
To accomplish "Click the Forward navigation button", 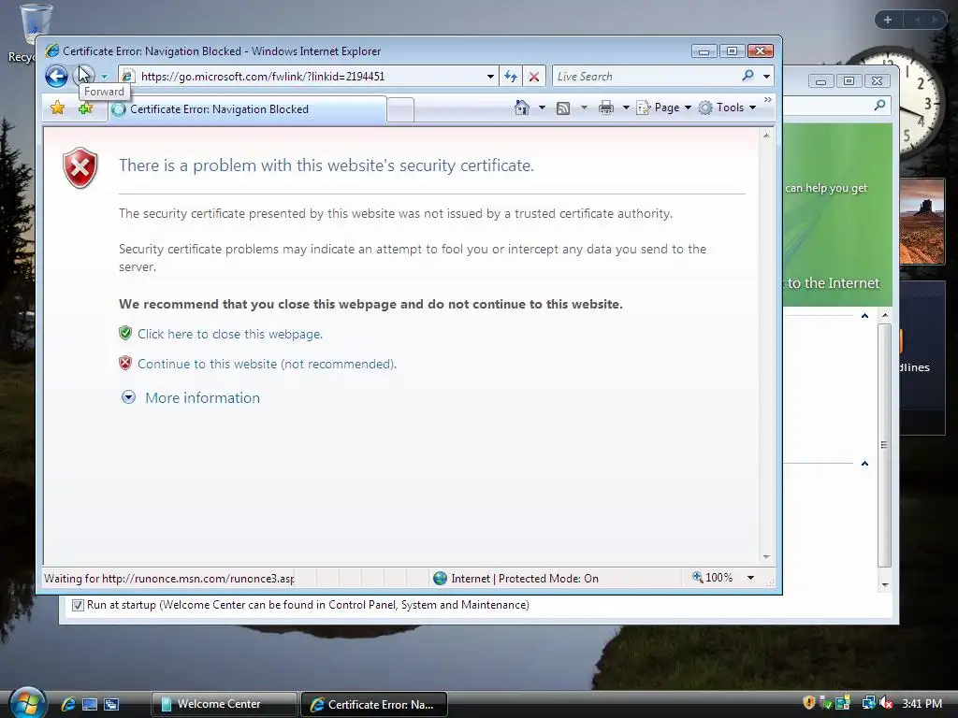I will (x=84, y=77).
